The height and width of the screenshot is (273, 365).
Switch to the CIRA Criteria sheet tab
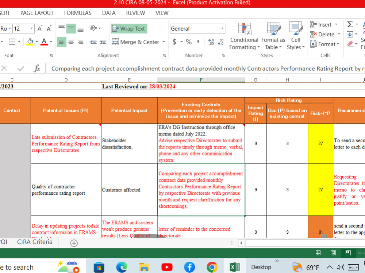[x=35, y=242]
